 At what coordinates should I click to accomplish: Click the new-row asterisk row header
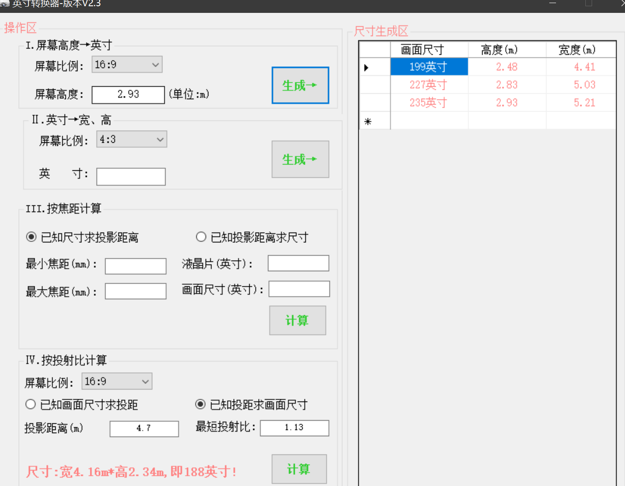tap(375, 120)
